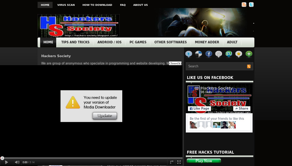Click the video share arrow icon
Viewport: 292px width, 166px height.
pos(172,162)
